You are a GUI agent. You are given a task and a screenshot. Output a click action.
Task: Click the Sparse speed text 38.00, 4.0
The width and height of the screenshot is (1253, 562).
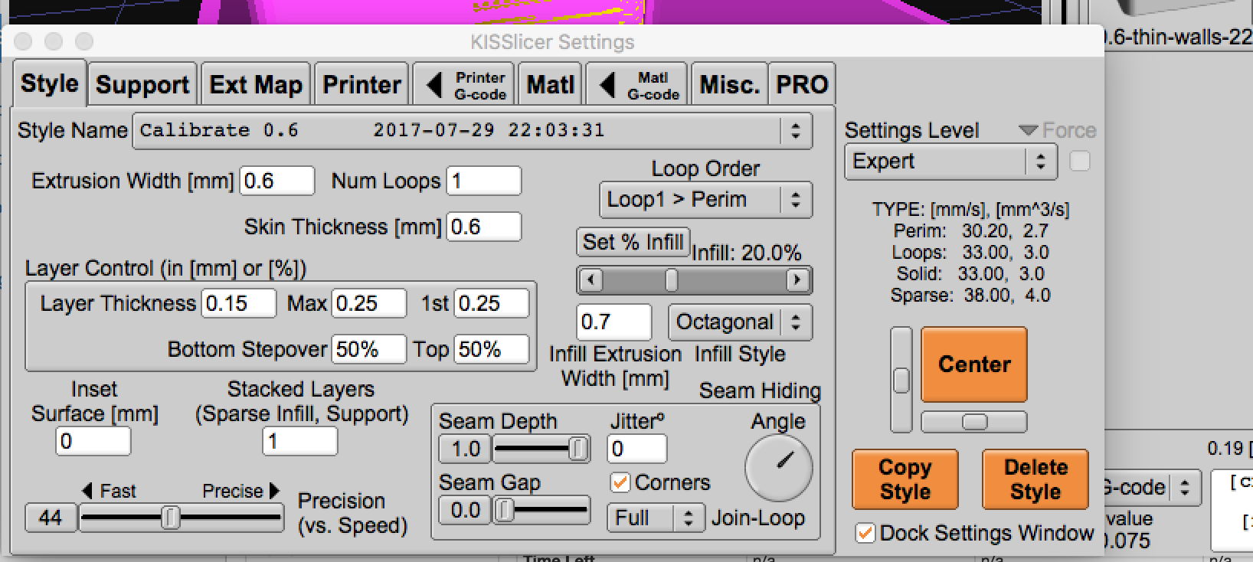(x=1007, y=296)
